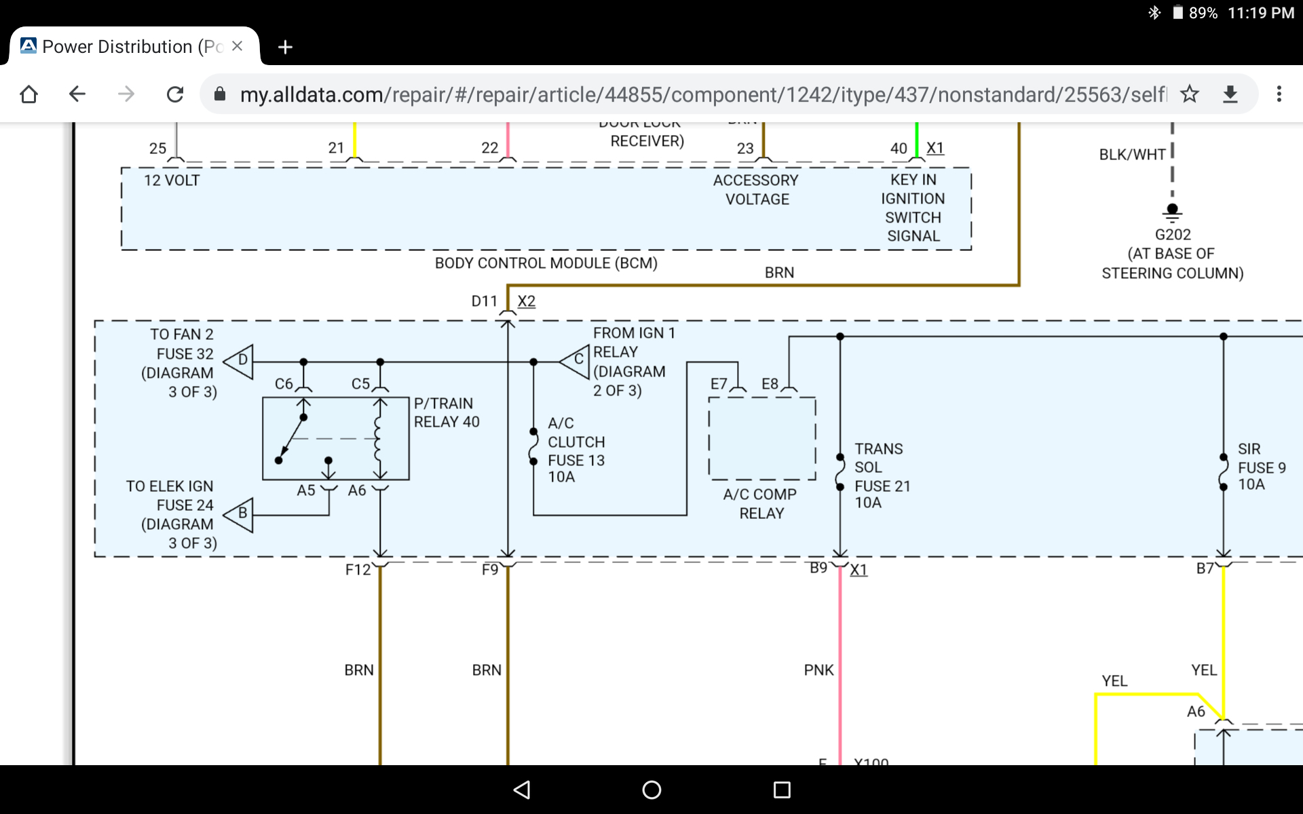
Task: Tap the X2 connector link
Action: tap(526, 301)
